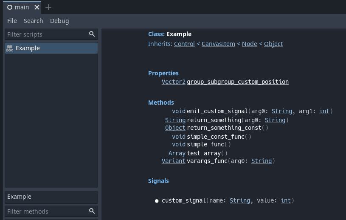Click the search icon in Filter scripts
Image resolution: width=346 pixels, height=220 pixels.
point(92,34)
